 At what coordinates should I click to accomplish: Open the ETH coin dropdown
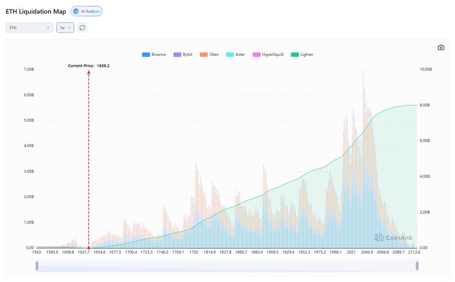point(30,28)
